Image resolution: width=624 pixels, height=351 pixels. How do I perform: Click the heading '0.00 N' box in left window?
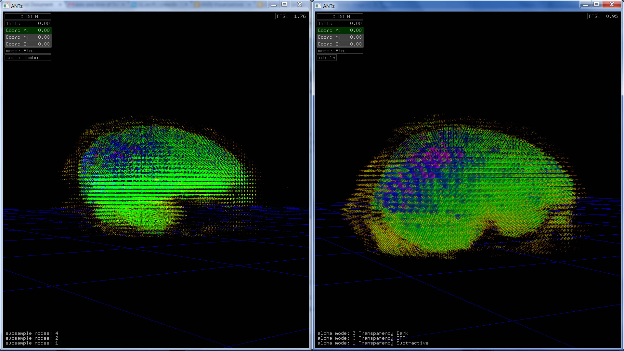point(28,17)
